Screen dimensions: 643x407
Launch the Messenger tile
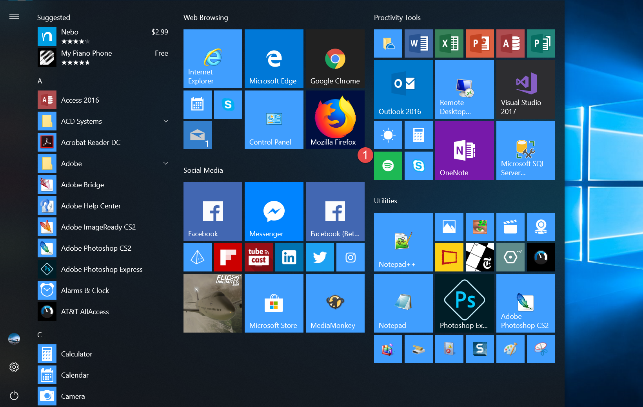tap(274, 211)
